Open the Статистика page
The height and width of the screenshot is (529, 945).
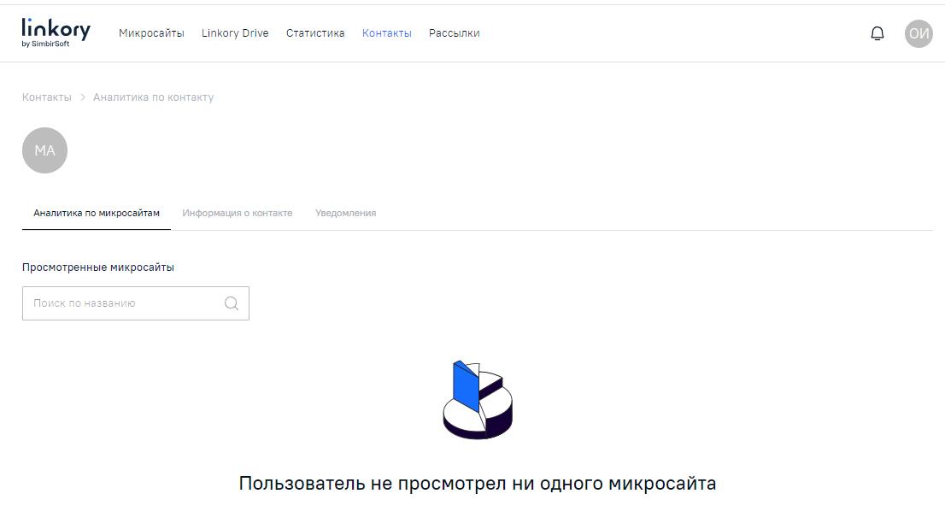tap(314, 32)
